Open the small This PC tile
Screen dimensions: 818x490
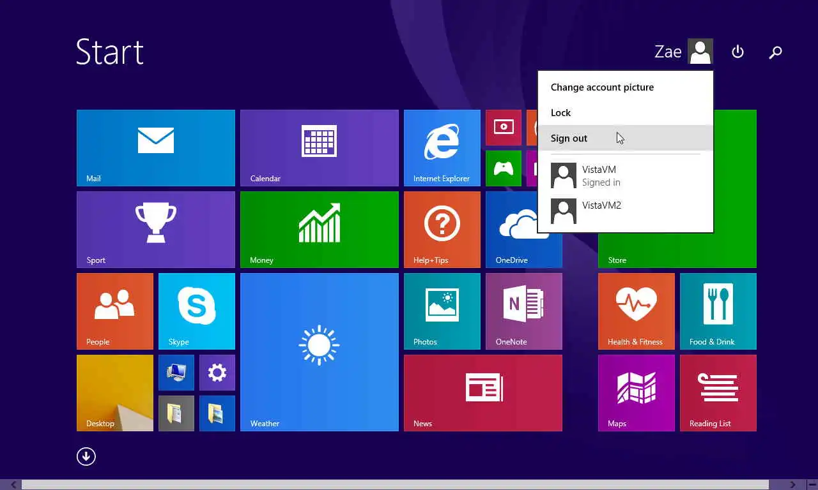pos(176,373)
